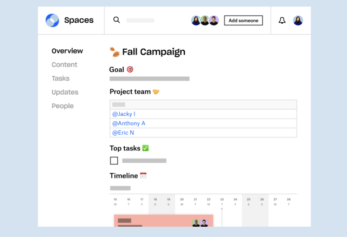
Task: Select the salmon task bar on the timeline
Action: tap(164, 221)
